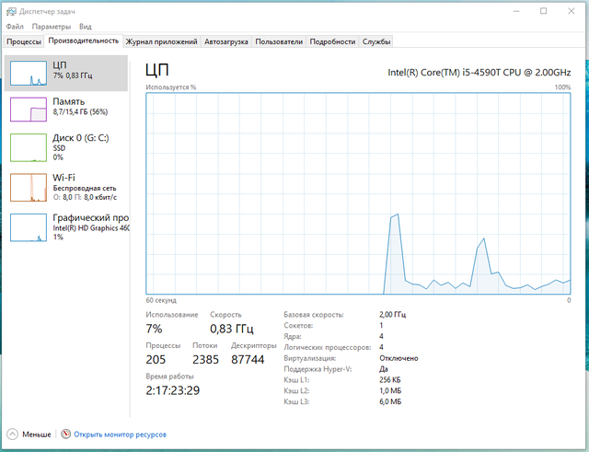Go to the Автозагрузка tab
This screenshot has width=589, height=452.
[x=225, y=41]
